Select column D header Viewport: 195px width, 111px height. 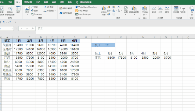[x=41, y=37]
